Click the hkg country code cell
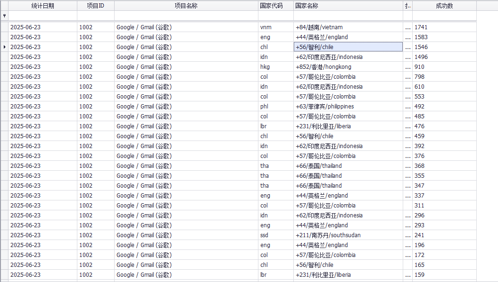This screenshot has height=282, width=498. (x=276, y=66)
